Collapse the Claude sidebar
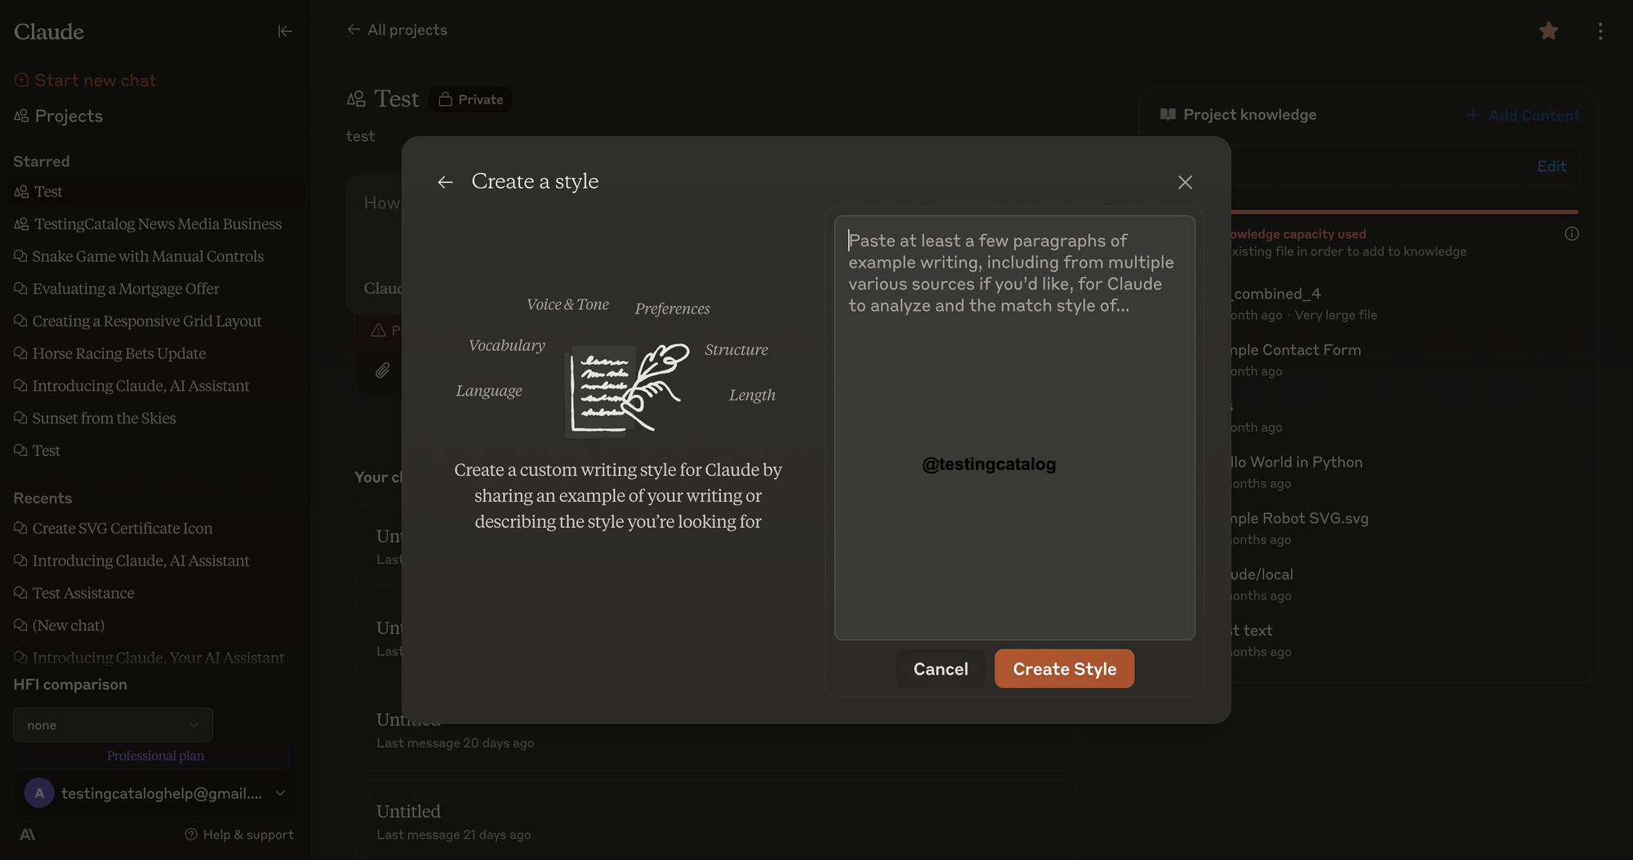 point(284,31)
